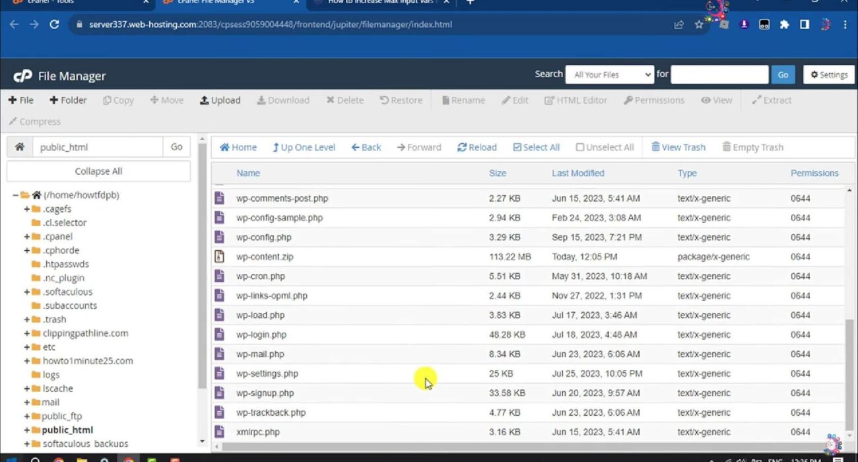The image size is (858, 462).
Task: Sort by Last Modified column
Action: pyautogui.click(x=578, y=173)
